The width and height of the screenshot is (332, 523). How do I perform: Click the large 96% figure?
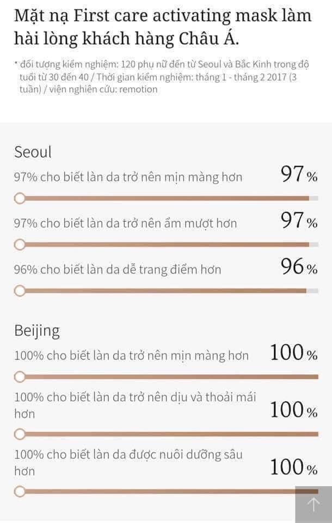pyautogui.click(x=299, y=267)
